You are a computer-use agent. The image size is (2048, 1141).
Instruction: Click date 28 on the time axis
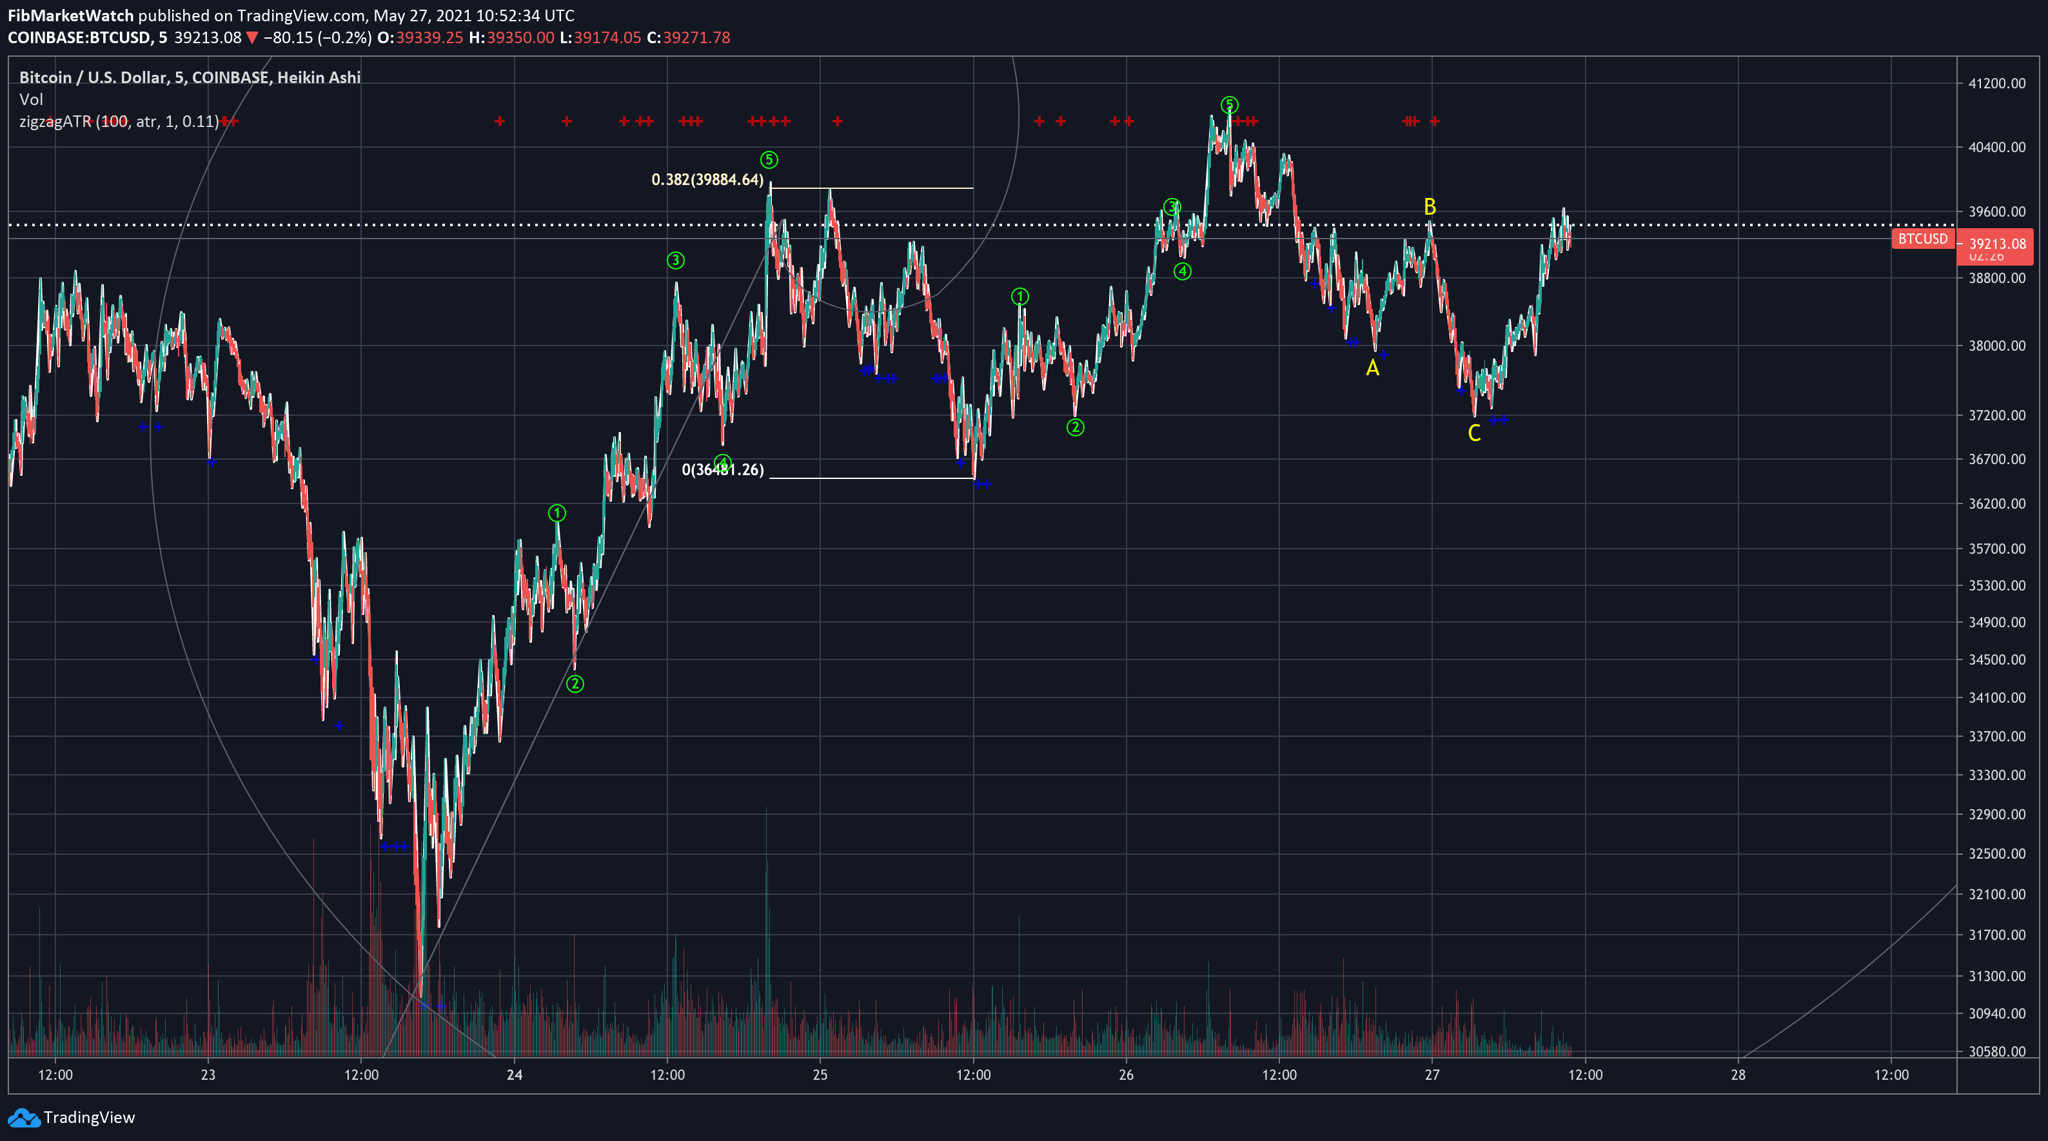pyautogui.click(x=1738, y=1075)
